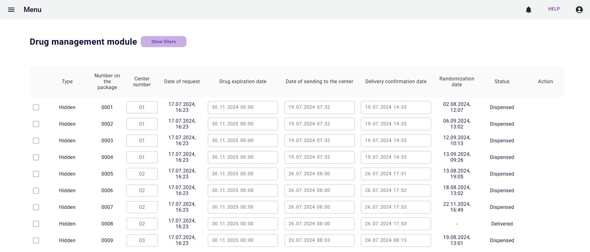Image resolution: width=590 pixels, height=252 pixels.
Task: Edit delivery confirmation date for package 0006
Action: click(x=395, y=190)
